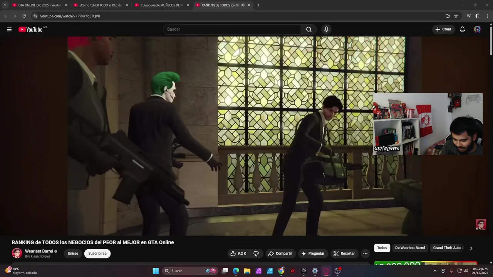Open volume control in system tray
The width and height of the screenshot is (493, 277).
[x=466, y=271]
